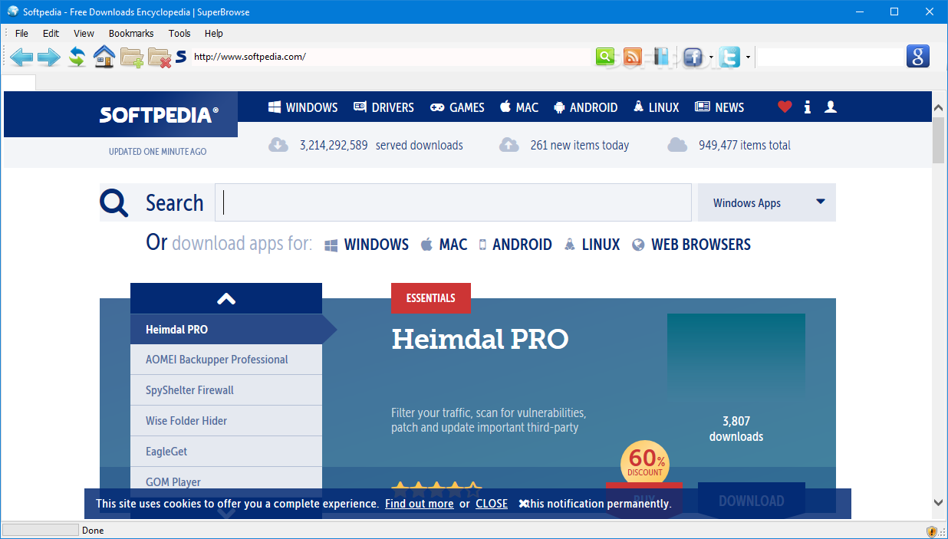The width and height of the screenshot is (948, 539).
Task: Select GOM Player in the list
Action: coord(226,482)
